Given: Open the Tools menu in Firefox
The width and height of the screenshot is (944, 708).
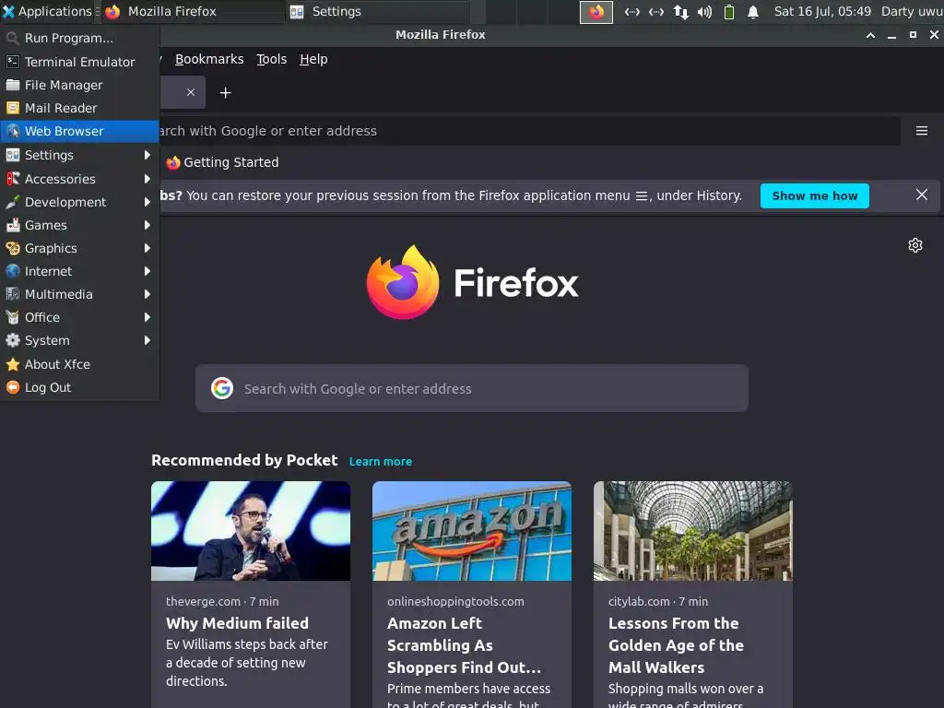Looking at the screenshot, I should pos(272,59).
